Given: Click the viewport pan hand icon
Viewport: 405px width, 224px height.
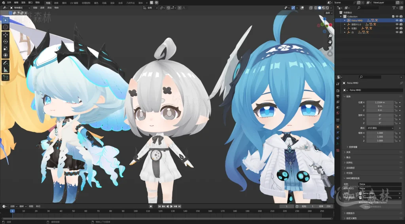Looking at the screenshot, I should pyautogui.click(x=330, y=42).
